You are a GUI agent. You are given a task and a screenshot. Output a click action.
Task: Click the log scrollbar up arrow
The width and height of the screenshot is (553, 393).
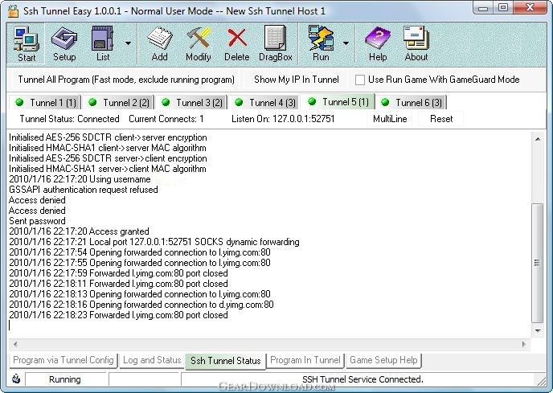click(538, 139)
